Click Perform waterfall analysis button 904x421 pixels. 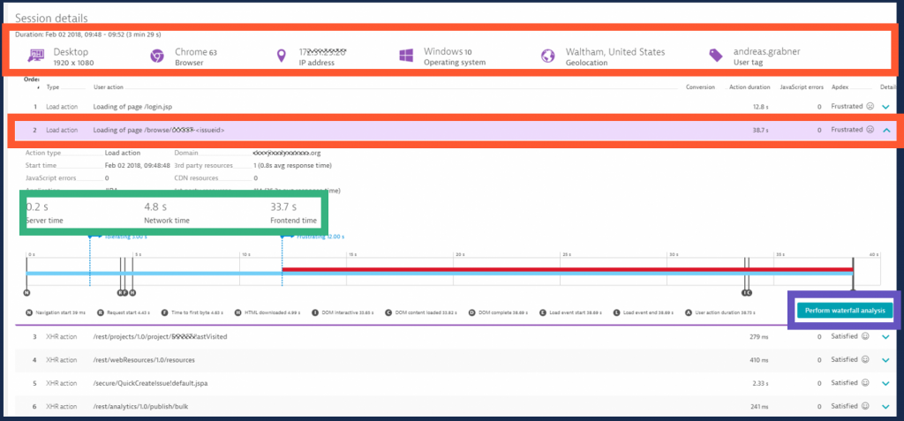click(844, 311)
